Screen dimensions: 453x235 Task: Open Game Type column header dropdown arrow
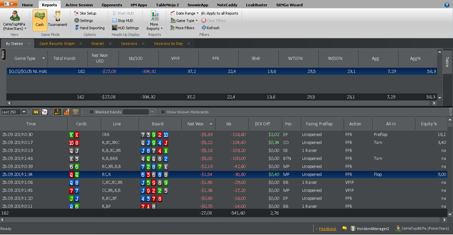pos(43,58)
